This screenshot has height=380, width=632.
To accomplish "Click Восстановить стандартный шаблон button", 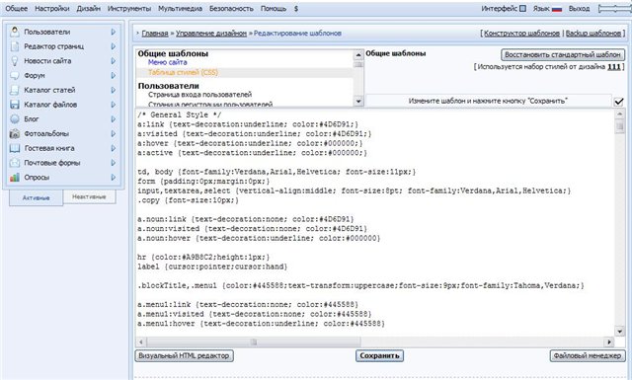I will coord(563,54).
